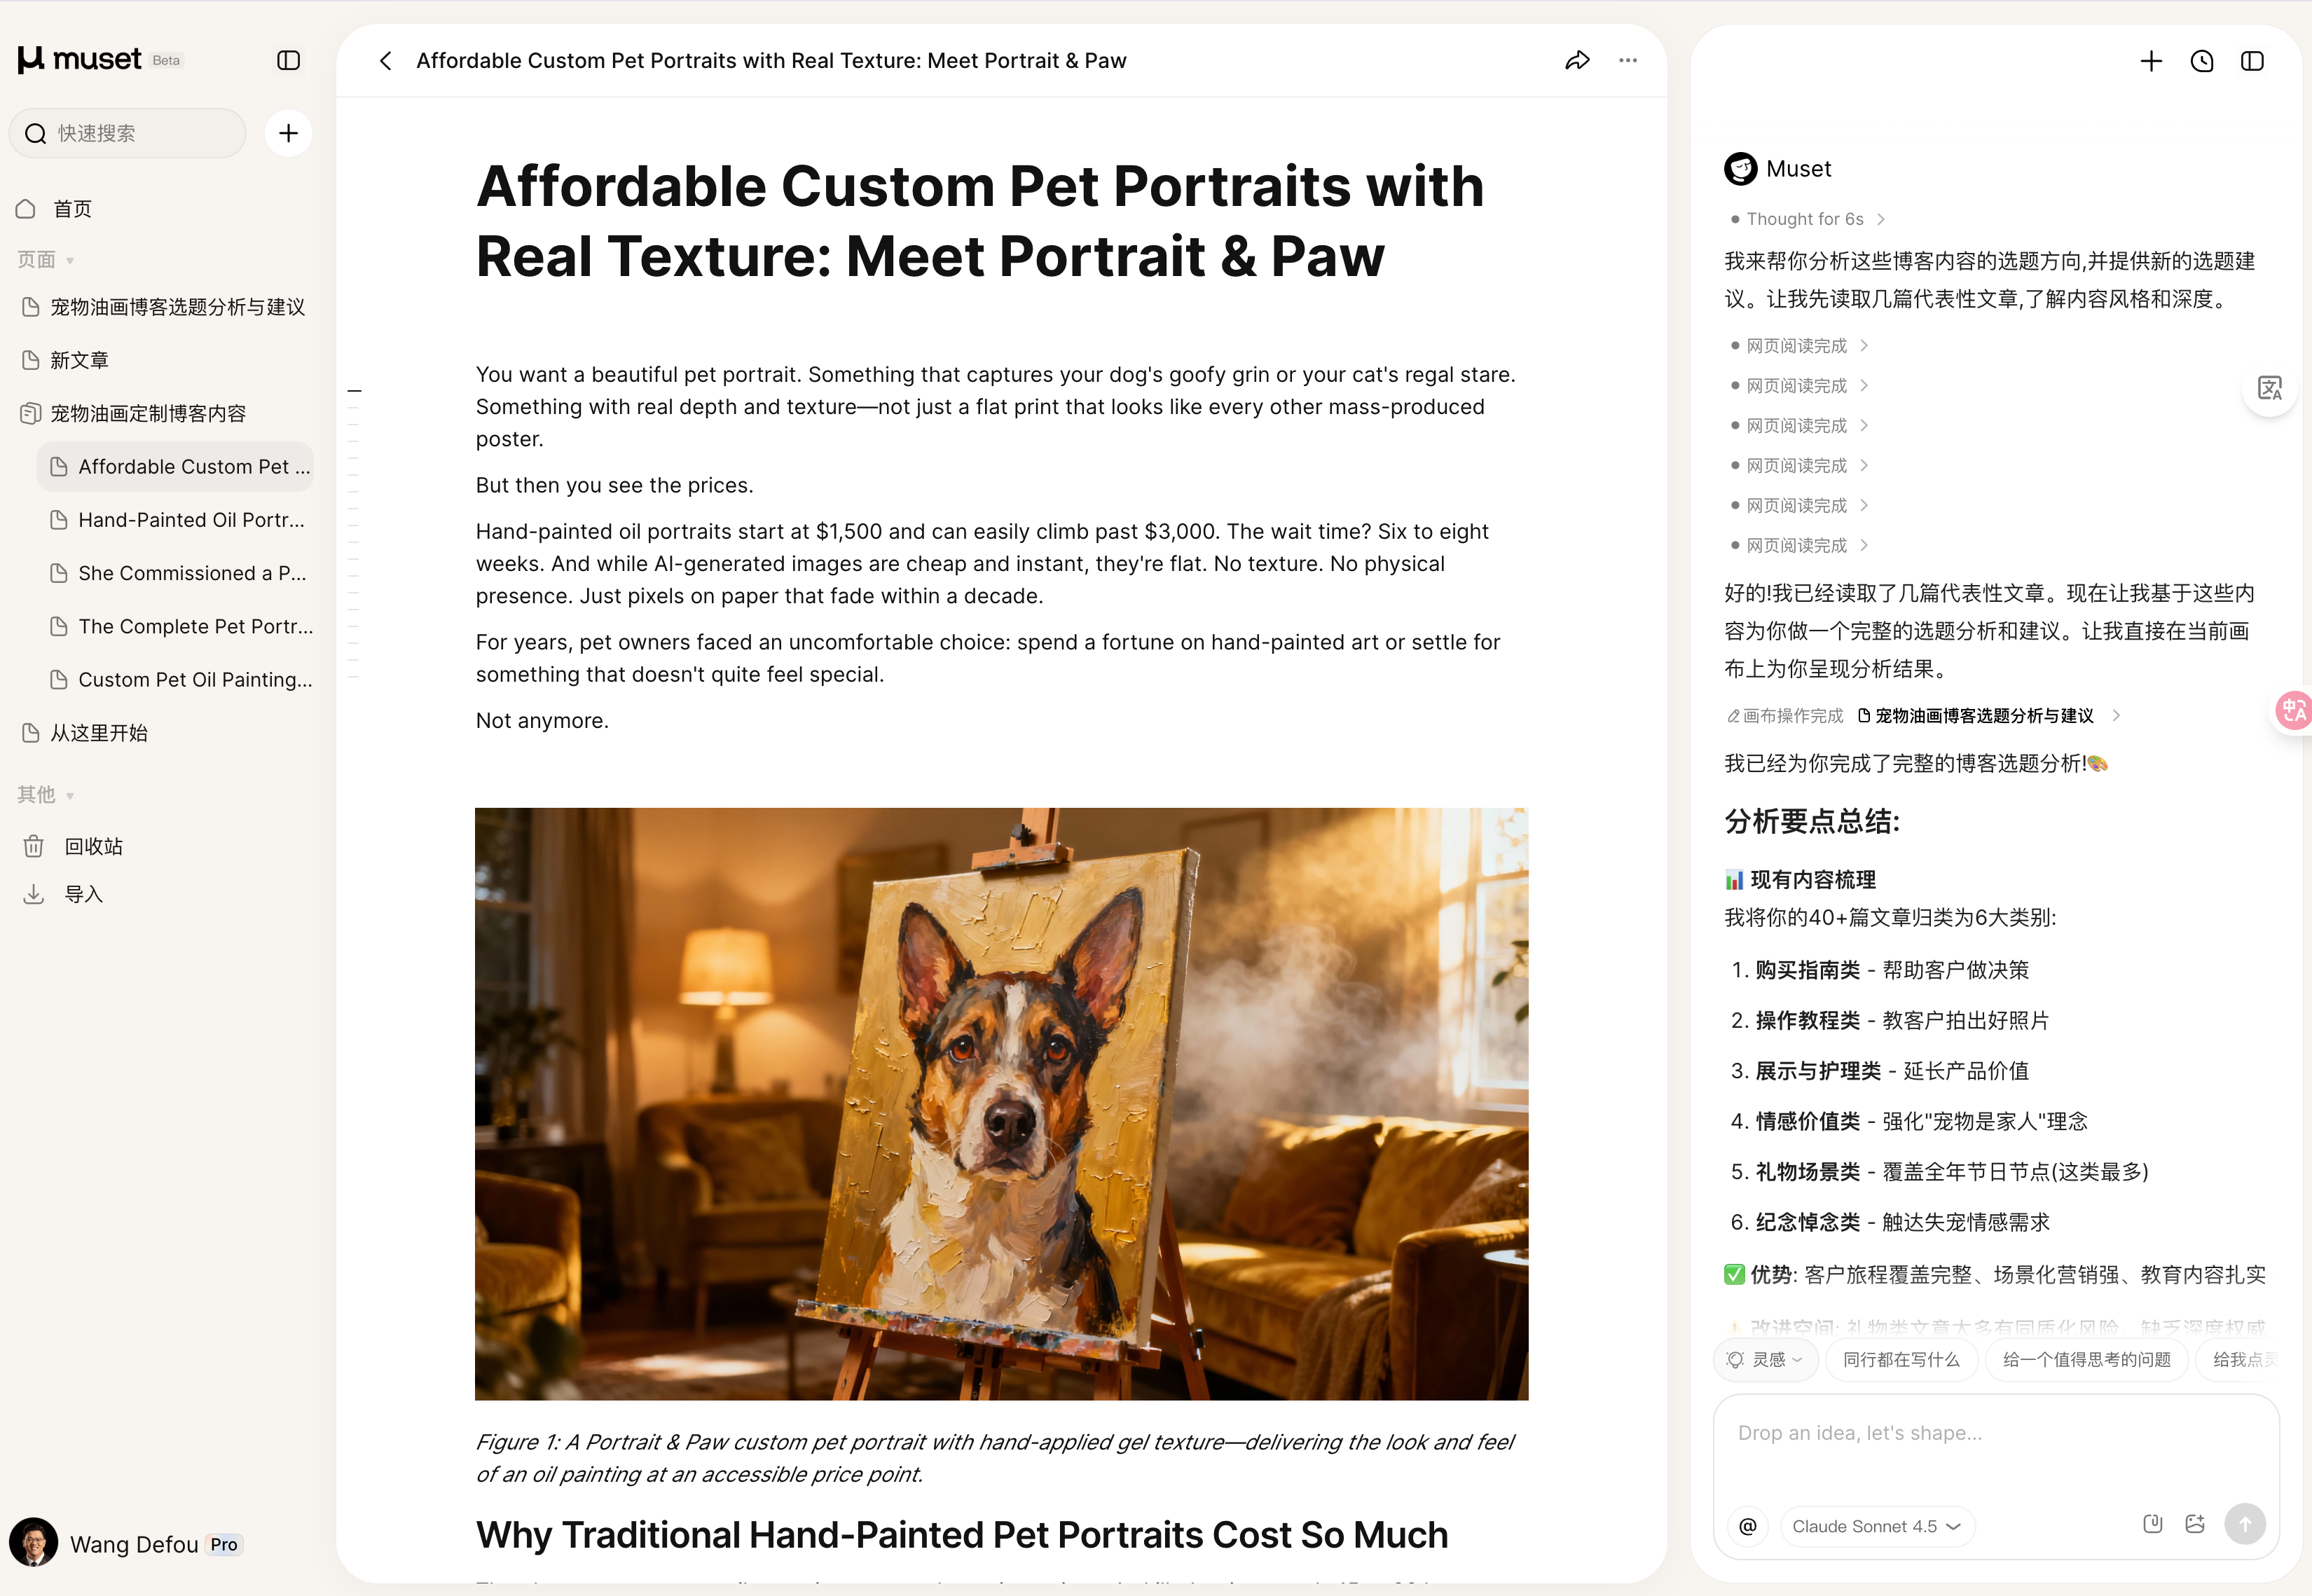Go back using the left arrow
This screenshot has width=2312, height=1596.
[385, 60]
